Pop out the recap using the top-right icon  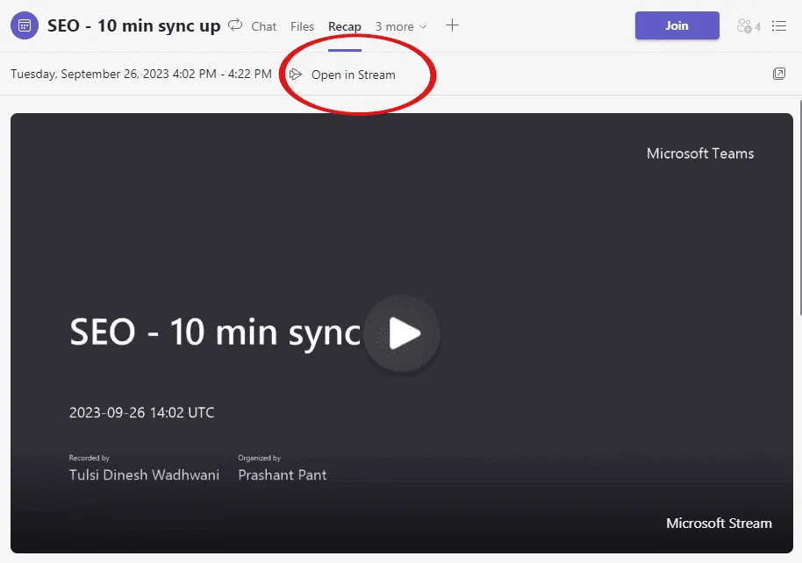pyautogui.click(x=778, y=74)
